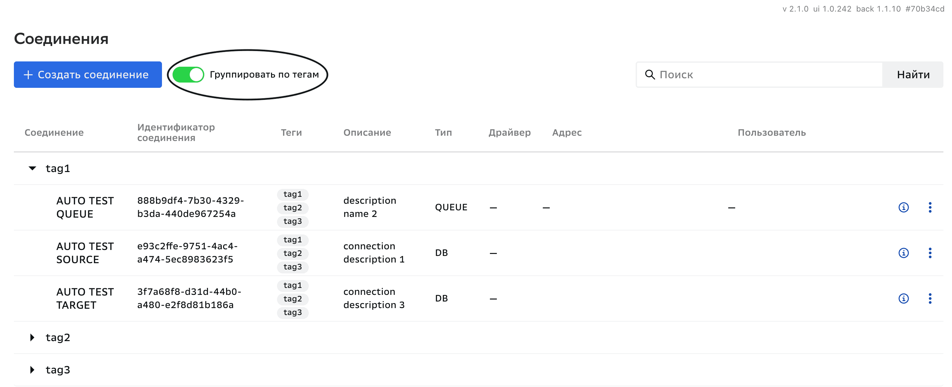The height and width of the screenshot is (387, 952).
Task: Collapse the tag1 group
Action: coord(32,168)
